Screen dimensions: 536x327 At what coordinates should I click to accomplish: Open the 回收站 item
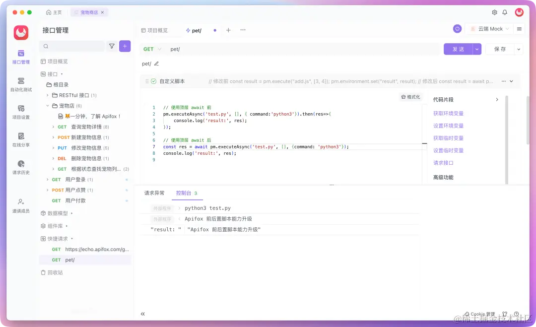(52, 273)
